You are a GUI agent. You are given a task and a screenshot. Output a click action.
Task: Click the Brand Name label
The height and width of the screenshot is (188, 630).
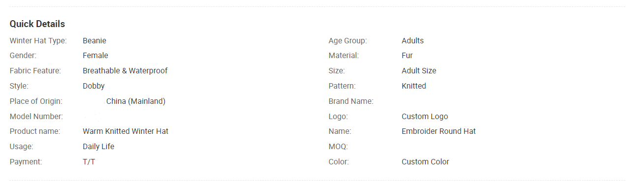pyautogui.click(x=351, y=101)
